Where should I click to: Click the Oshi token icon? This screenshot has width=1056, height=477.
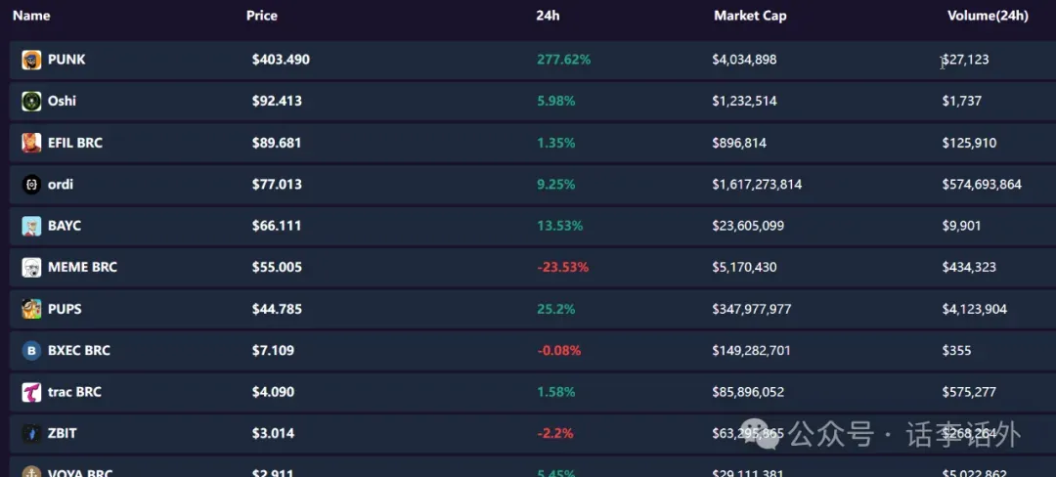(31, 102)
